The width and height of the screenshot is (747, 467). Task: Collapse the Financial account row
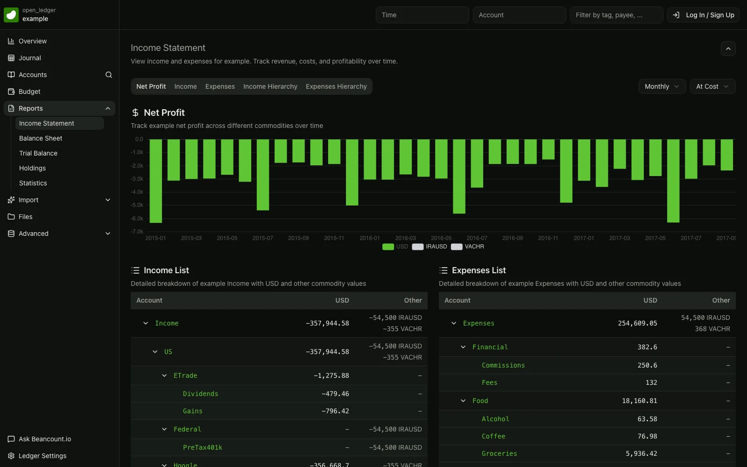(x=463, y=347)
